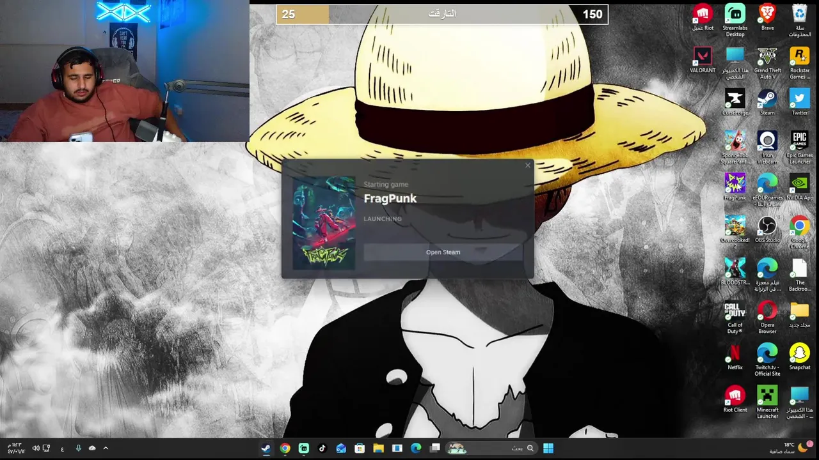Select the CurseForge desktop icon
Image resolution: width=819 pixels, height=460 pixels.
735,103
